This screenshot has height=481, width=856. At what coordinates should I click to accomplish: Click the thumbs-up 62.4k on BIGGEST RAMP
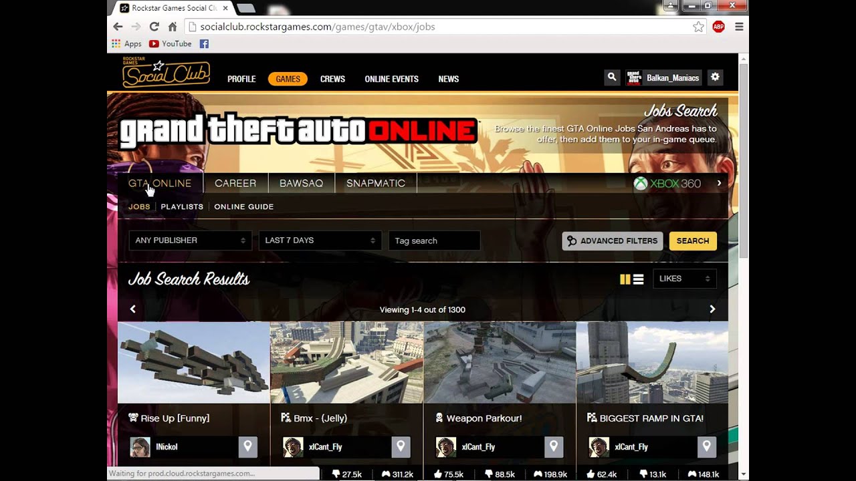coord(601,474)
